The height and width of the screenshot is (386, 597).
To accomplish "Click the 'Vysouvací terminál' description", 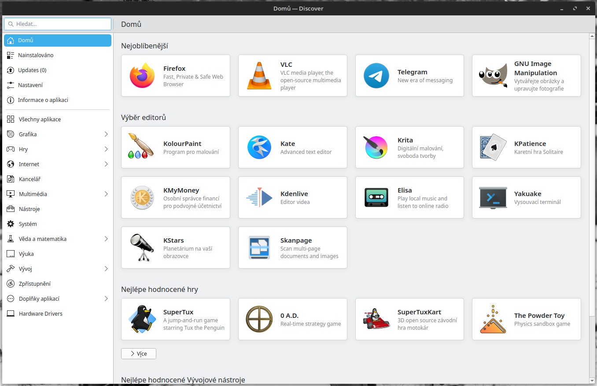I will 538,202.
